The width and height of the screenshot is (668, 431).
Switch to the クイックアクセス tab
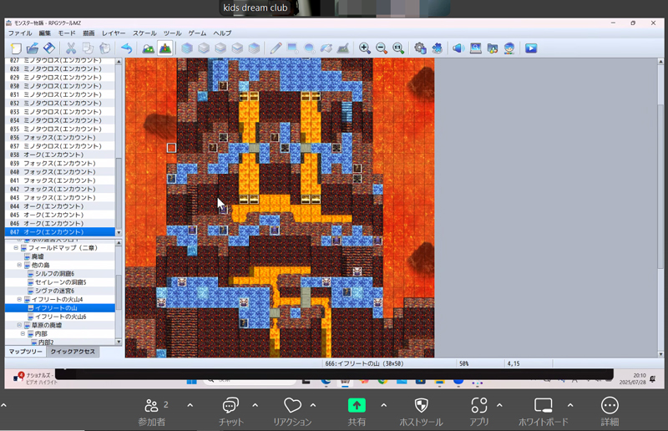[x=73, y=352]
